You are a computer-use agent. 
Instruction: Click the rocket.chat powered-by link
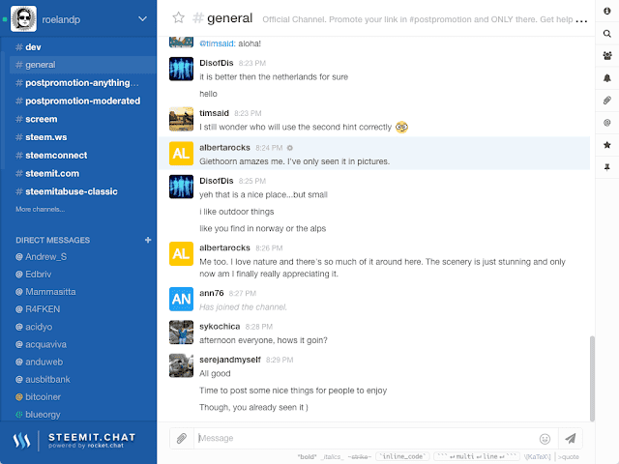point(105,446)
